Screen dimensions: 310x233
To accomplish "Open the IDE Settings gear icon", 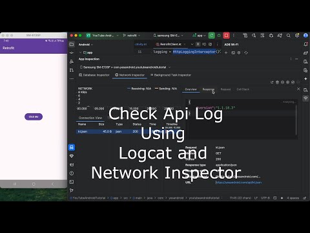I will (x=297, y=36).
